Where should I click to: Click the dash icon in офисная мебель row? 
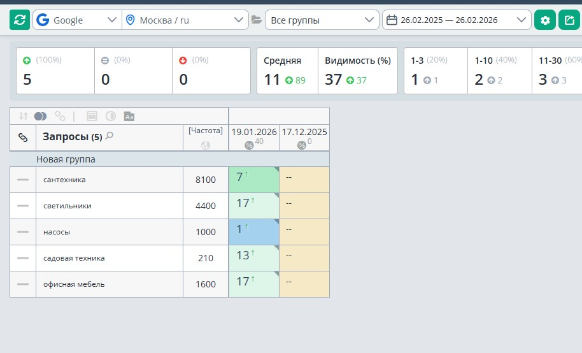23,284
